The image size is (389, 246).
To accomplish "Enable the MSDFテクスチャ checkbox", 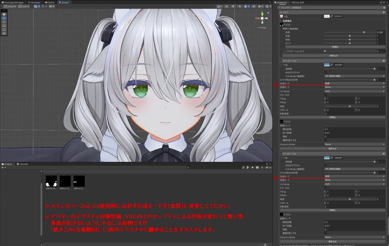I will 326,72.
